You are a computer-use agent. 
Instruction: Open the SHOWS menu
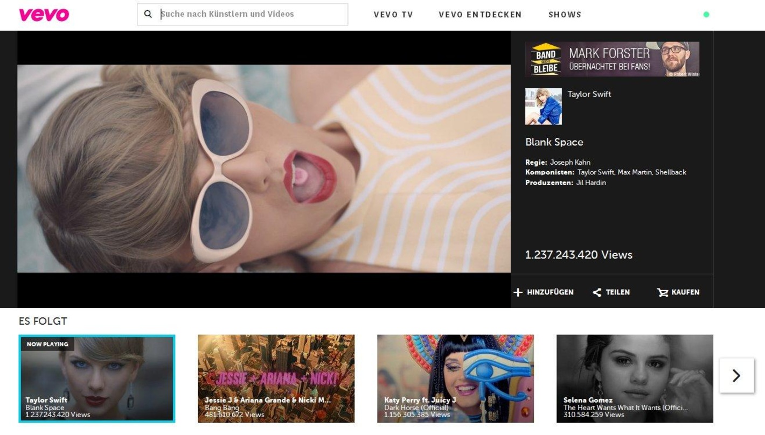pyautogui.click(x=565, y=15)
